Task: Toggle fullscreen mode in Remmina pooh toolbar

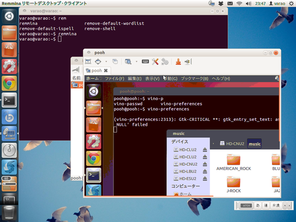Action: coord(88,62)
